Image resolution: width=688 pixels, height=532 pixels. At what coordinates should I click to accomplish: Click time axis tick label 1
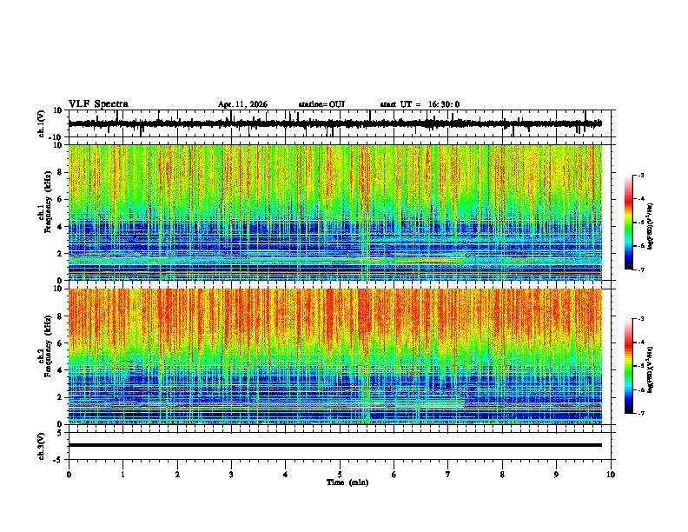tap(122, 475)
